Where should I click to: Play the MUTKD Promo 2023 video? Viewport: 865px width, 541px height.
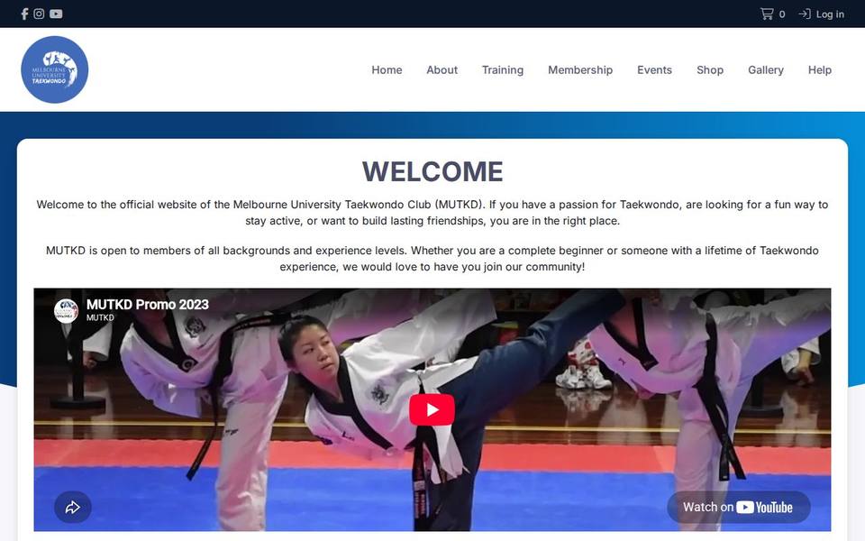pos(432,409)
